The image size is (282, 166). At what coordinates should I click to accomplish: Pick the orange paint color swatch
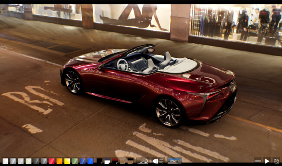point(59,161)
